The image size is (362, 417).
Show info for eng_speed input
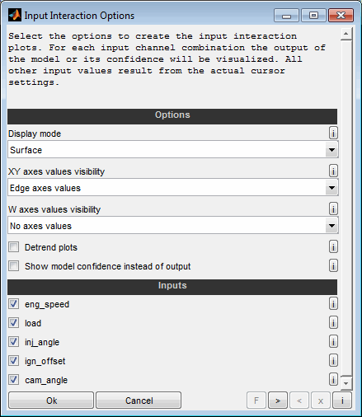coord(333,304)
